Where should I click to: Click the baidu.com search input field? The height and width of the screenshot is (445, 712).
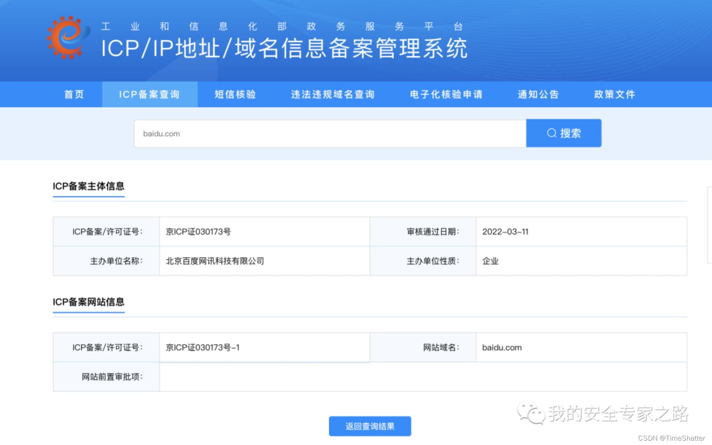point(330,133)
